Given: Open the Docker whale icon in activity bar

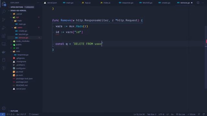Looking at the screenshot, I should (4, 52).
